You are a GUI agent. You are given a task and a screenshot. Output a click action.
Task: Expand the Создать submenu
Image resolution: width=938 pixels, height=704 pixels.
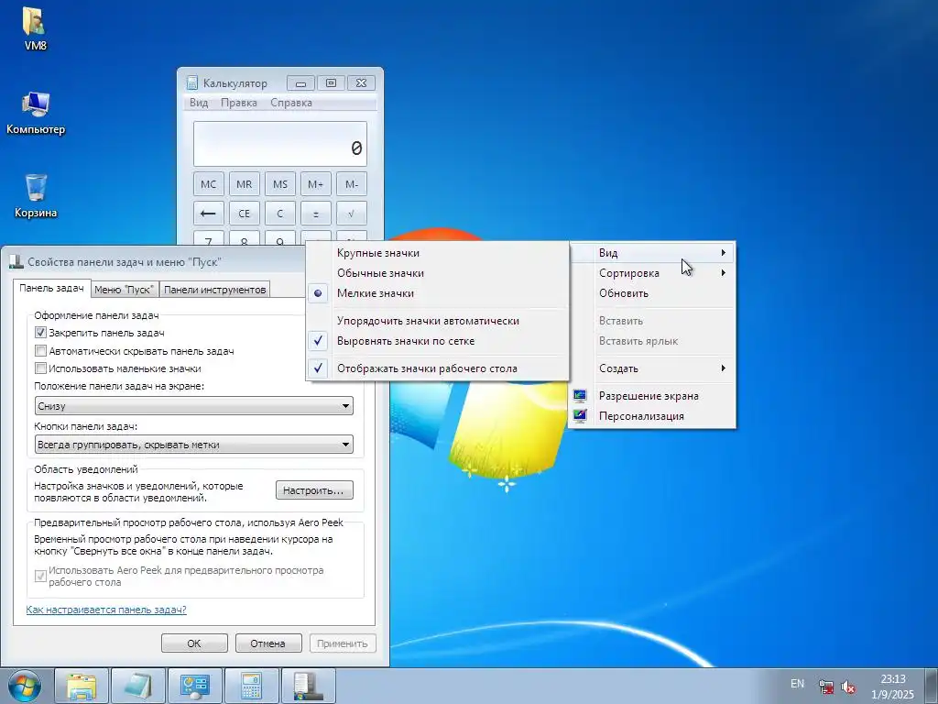pyautogui.click(x=652, y=368)
